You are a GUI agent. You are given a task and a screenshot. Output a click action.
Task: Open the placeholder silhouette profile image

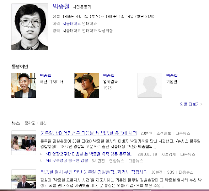[150, 85]
